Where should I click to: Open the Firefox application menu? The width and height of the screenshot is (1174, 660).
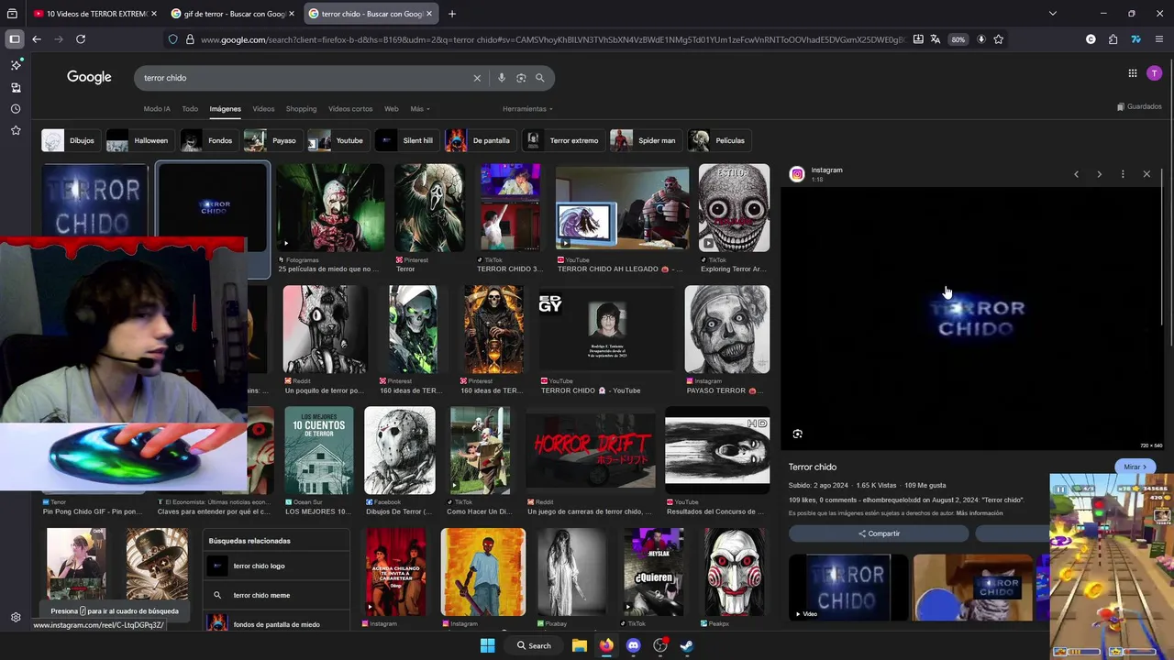(x=1159, y=39)
